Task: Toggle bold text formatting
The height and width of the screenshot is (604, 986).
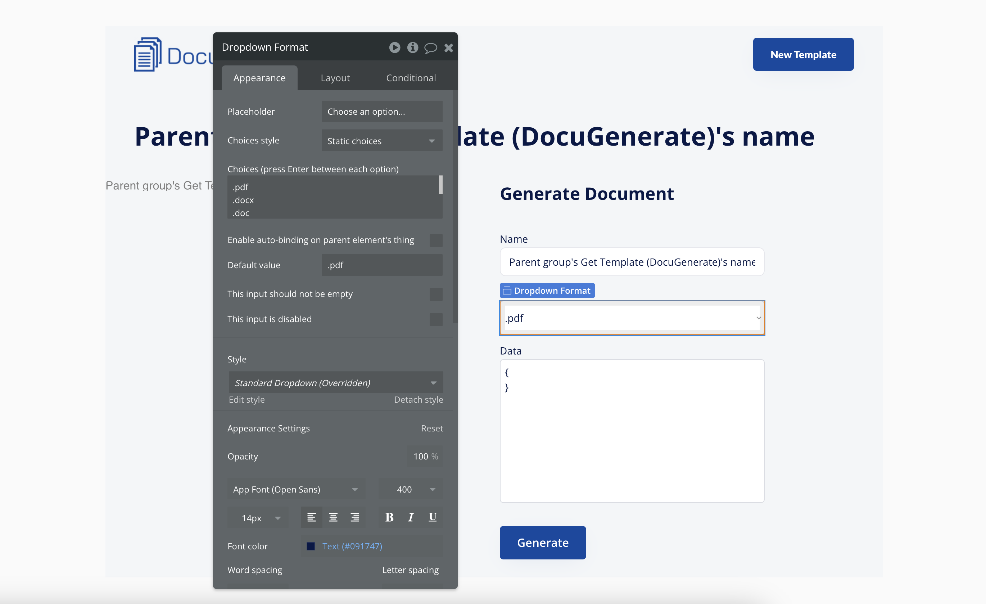Action: click(x=389, y=517)
